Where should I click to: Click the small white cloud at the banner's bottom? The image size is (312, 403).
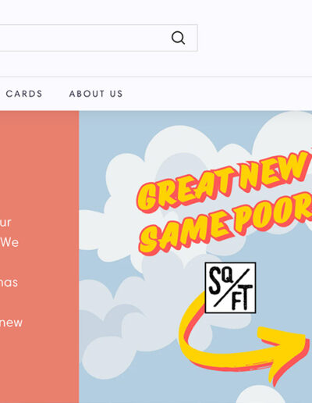[x=260, y=396]
